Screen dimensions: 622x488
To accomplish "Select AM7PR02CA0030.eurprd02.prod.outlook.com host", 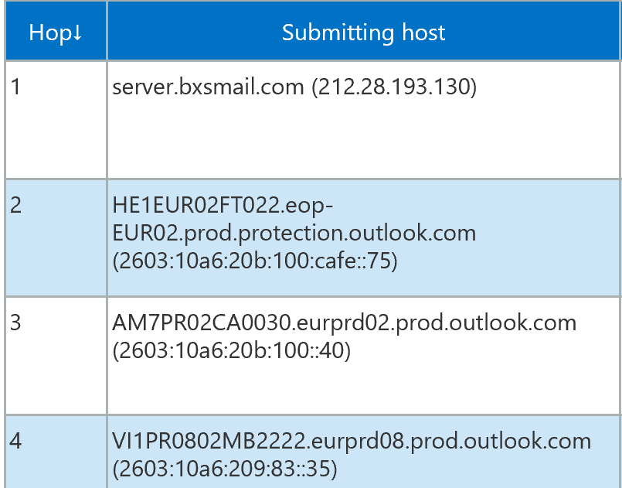I will 345,322.
